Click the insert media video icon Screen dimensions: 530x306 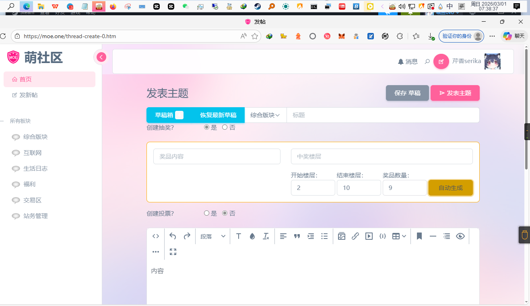click(x=369, y=236)
